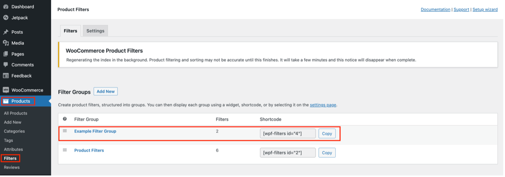Click the Pages stack icon
505x177 pixels.
point(6,54)
